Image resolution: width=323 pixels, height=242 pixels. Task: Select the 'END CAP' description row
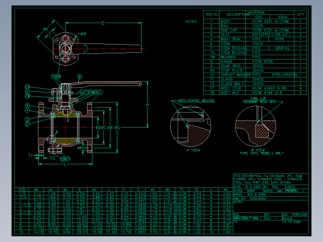(229, 30)
